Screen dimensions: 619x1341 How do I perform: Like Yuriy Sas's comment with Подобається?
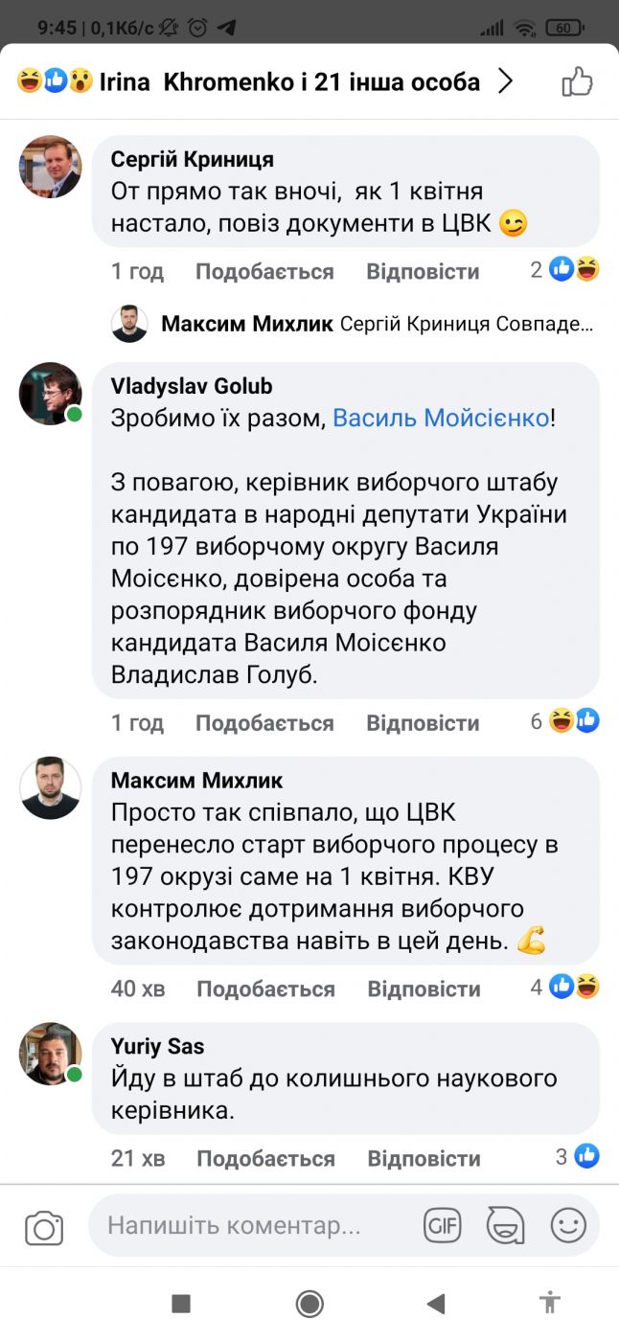[265, 1158]
